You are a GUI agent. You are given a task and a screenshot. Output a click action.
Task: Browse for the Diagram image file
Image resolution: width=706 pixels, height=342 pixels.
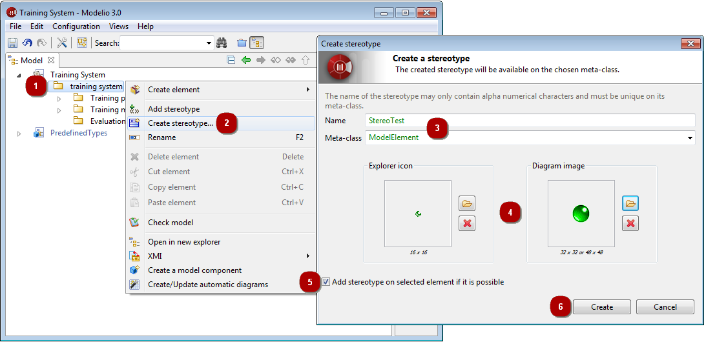[x=630, y=203]
